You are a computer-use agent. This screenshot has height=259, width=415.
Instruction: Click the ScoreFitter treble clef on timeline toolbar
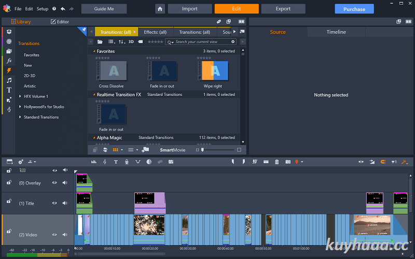coord(105,162)
